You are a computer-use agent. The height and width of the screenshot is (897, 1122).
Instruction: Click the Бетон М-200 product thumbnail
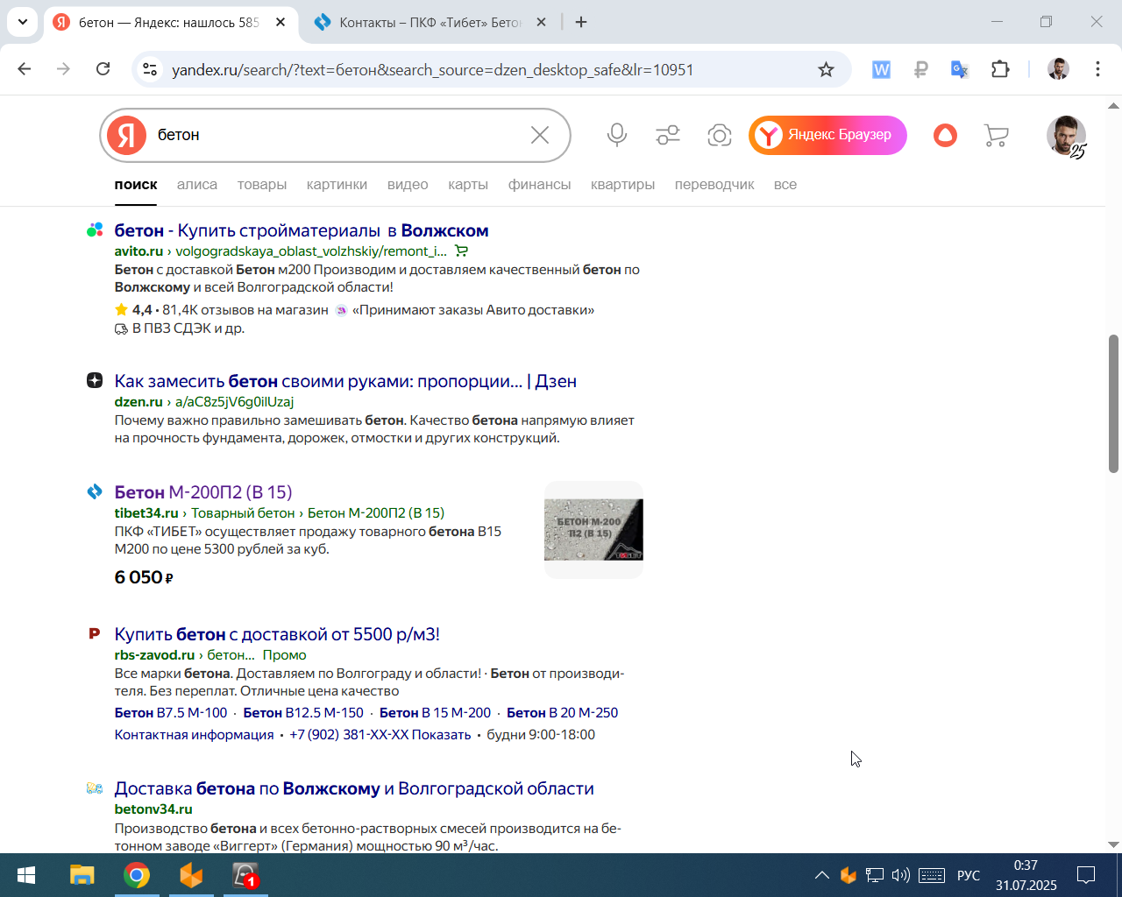(x=593, y=529)
